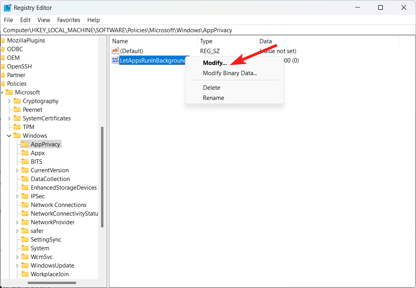Screen dimensions: 416x288
Task: Click the IPSec folder icon
Action: pyautogui.click(x=25, y=196)
